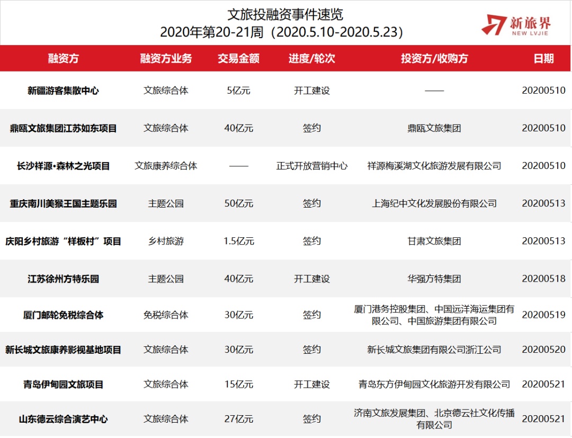
Task: Click the date 20200518
Action: [x=543, y=279]
